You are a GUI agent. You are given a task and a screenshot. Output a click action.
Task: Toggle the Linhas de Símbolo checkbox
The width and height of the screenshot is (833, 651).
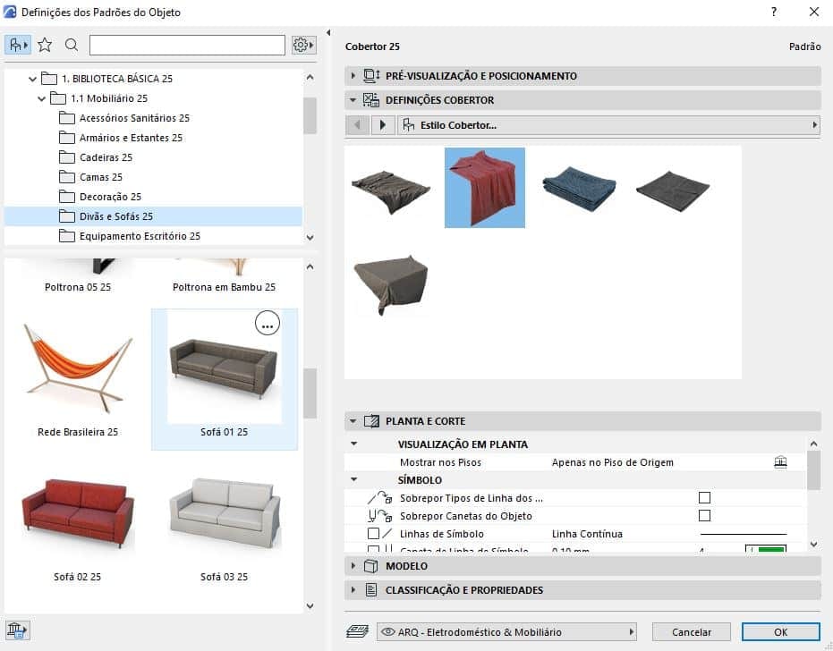click(x=373, y=534)
